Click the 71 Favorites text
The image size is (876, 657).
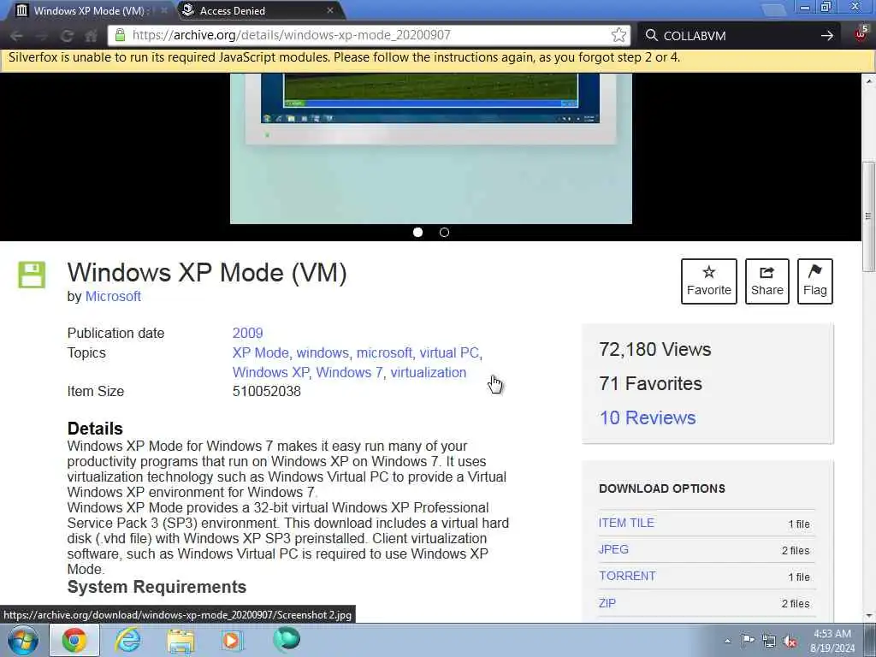point(650,384)
